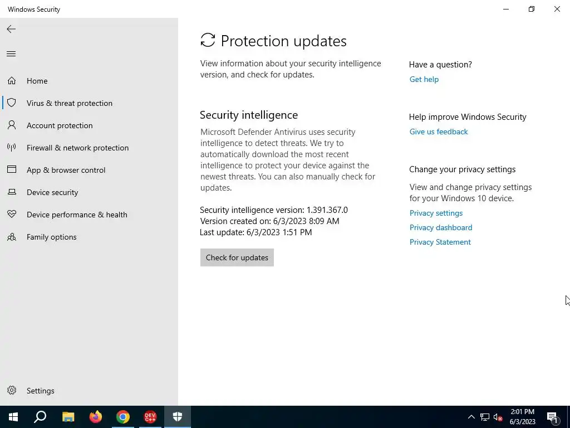
Task: Click Windows Security shield in taskbar
Action: (x=178, y=417)
